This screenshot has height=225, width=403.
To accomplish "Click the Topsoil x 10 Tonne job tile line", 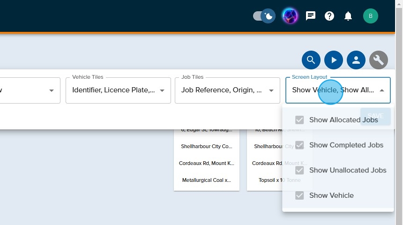I will point(279,180).
